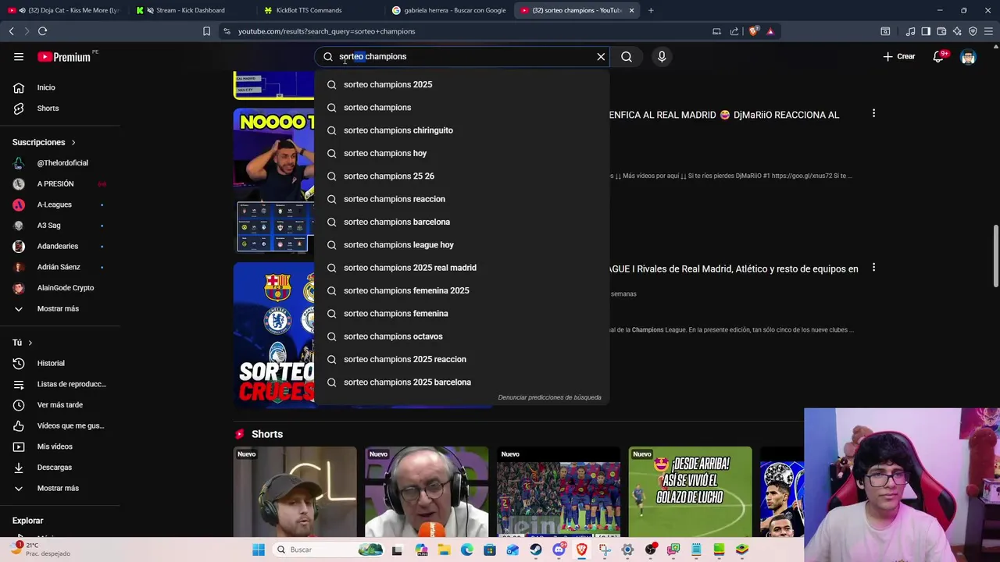Select suggestion sorteo champions 2025

461,84
